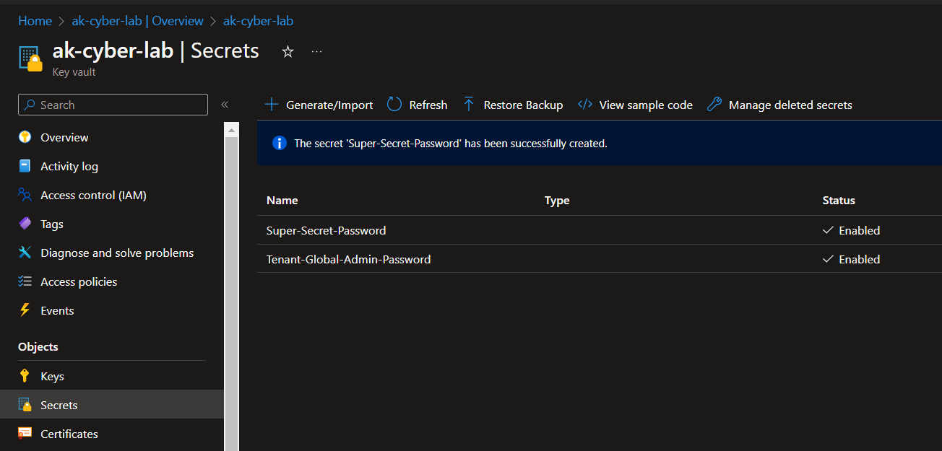Favorite ak-cyber-lab with the star icon
This screenshot has width=942, height=451.
288,52
